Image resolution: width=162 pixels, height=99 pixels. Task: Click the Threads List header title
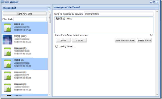(9, 8)
